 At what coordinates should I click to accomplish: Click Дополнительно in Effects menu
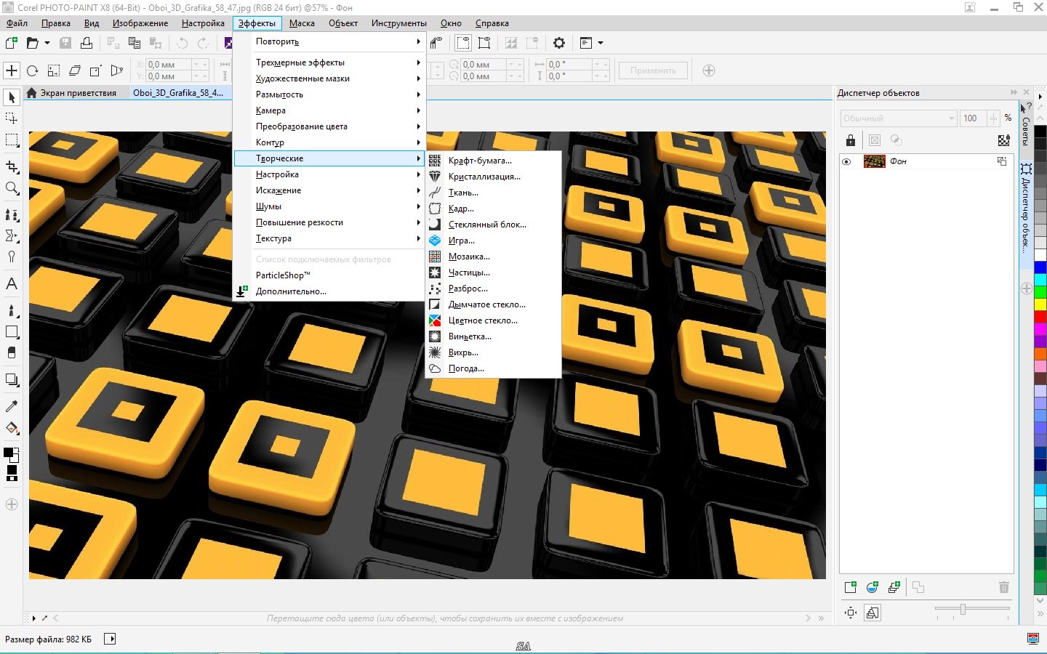pos(291,291)
